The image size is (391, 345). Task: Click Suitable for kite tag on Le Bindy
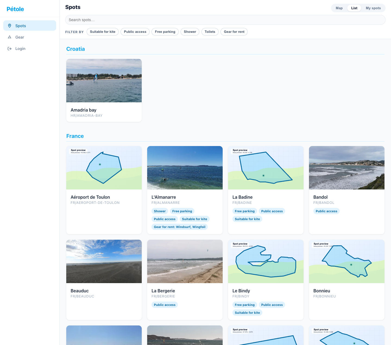coord(247,313)
